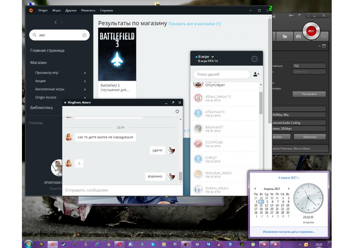Click the chat window scrollbar thumb
354x248 pixels.
pyautogui.click(x=181, y=176)
